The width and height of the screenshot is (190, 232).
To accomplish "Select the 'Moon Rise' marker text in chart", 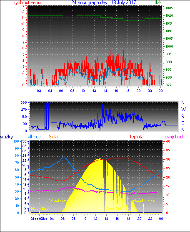I will point(40,209).
